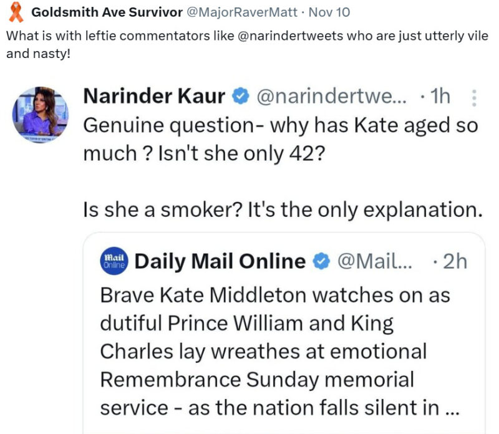Open the Nov 10 tweet timestamp
The image size is (499, 434).
(x=303, y=12)
